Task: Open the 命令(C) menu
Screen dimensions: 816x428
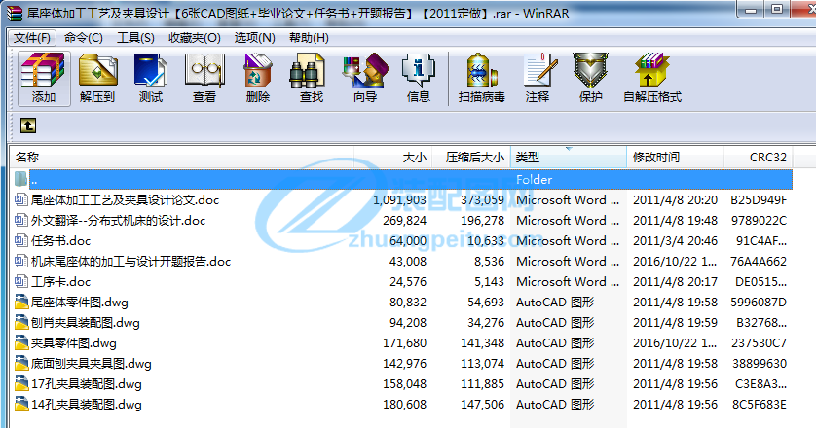Action: [84, 37]
